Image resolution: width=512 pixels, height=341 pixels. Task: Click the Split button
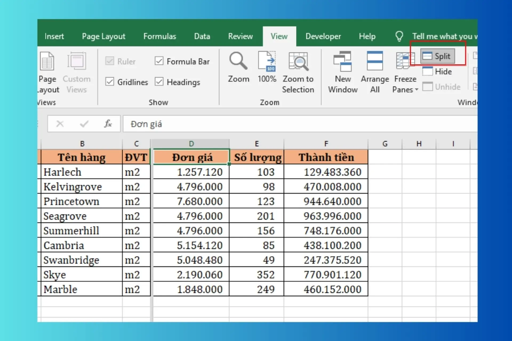[x=438, y=56]
